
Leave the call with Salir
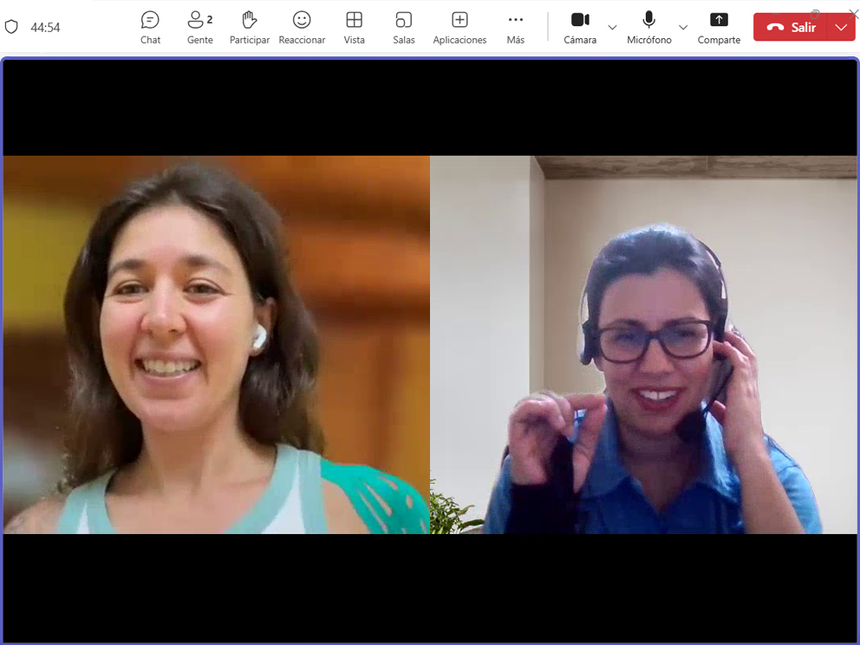(x=791, y=27)
